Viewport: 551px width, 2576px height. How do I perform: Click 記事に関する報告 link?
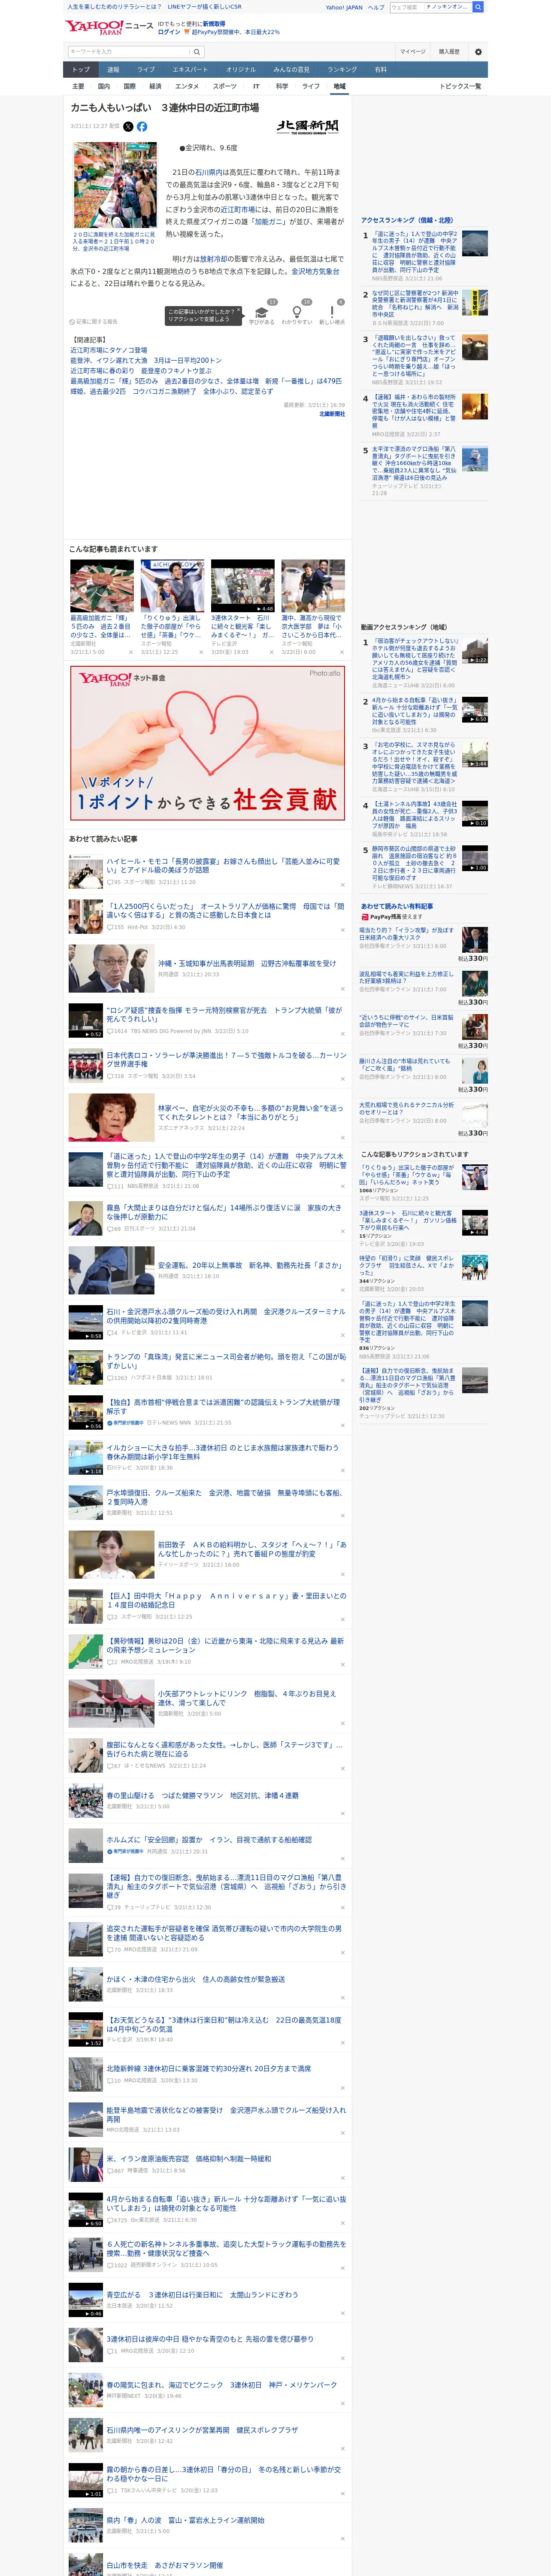coord(94,322)
